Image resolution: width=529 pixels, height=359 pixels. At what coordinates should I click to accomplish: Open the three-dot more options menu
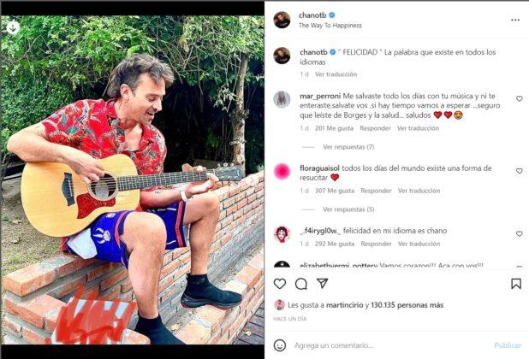515,20
